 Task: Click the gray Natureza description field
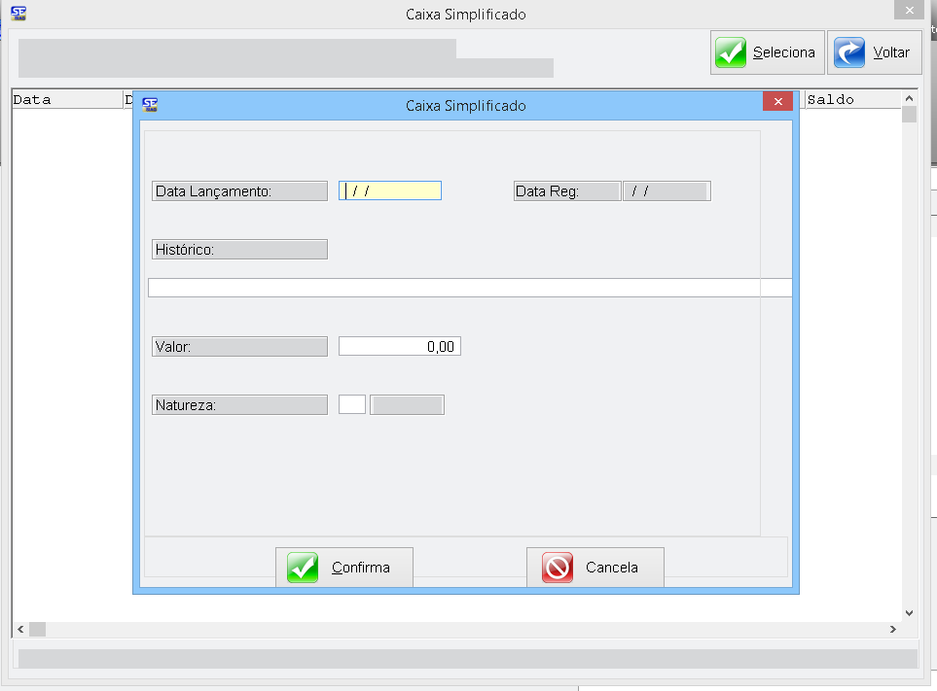click(408, 405)
